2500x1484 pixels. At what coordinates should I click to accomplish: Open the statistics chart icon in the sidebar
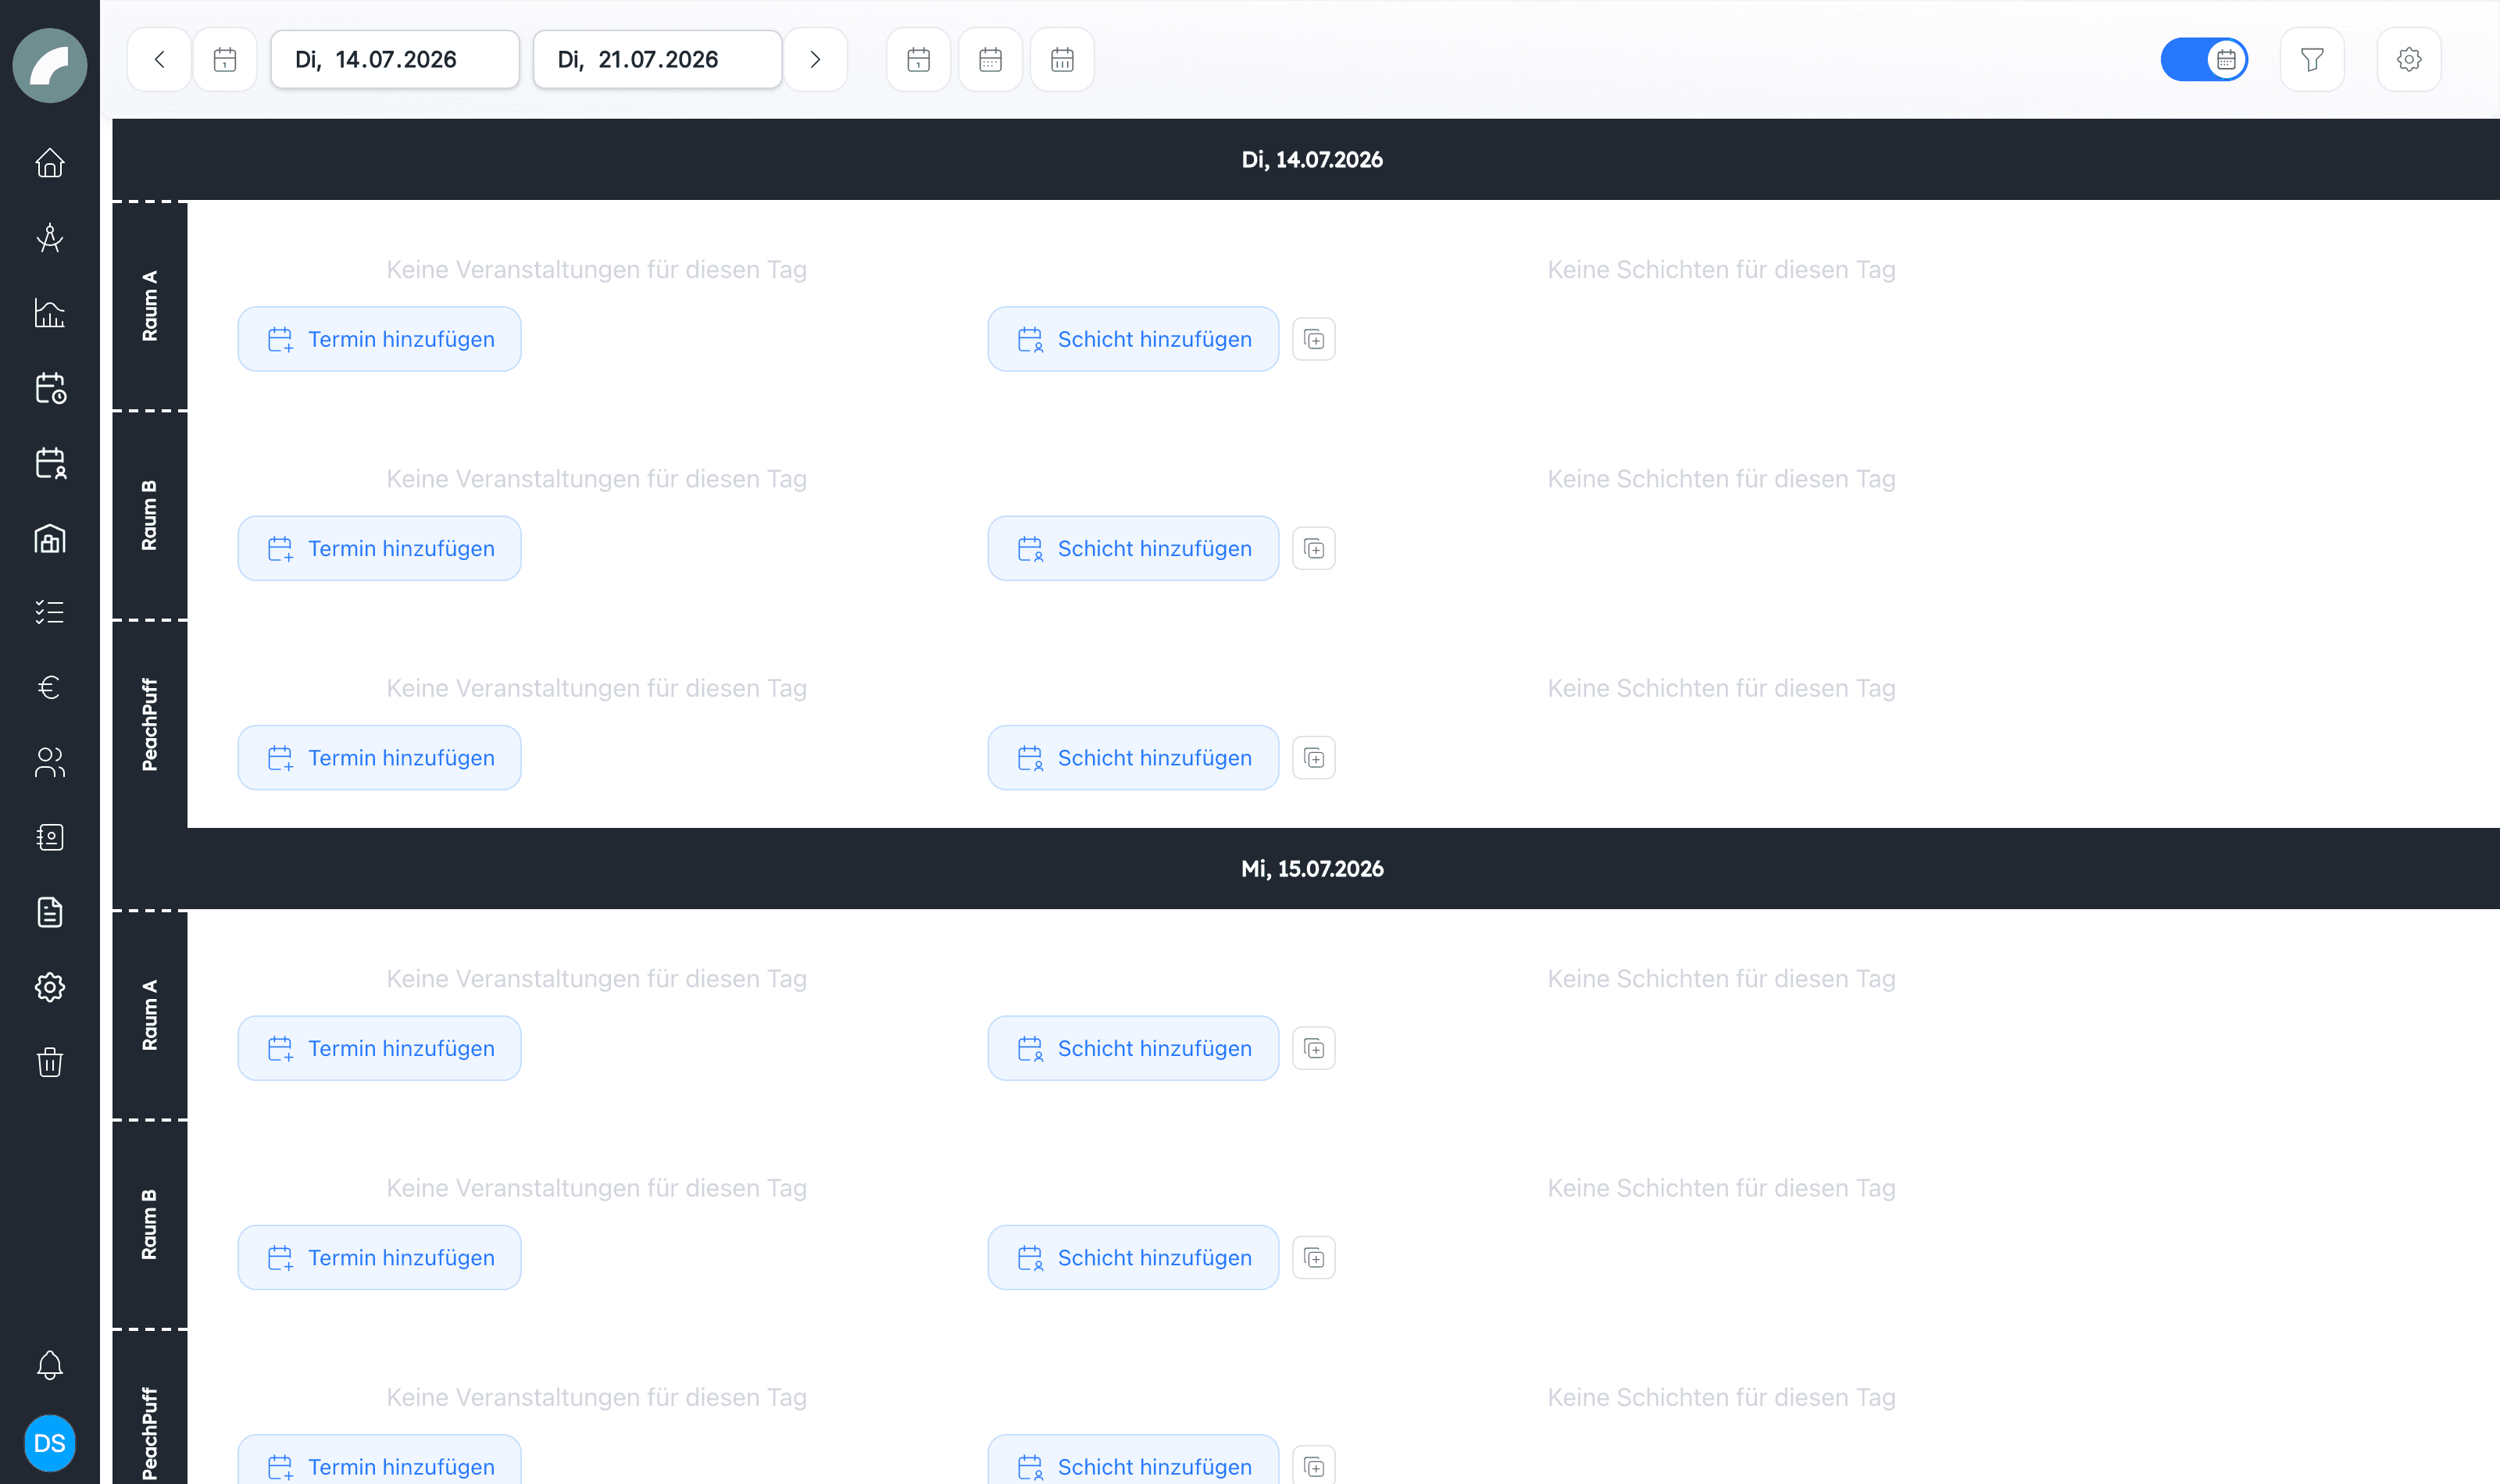click(49, 313)
